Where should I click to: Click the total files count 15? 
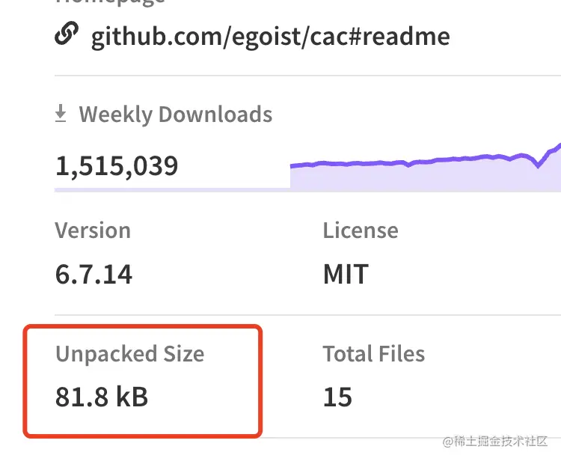point(337,396)
